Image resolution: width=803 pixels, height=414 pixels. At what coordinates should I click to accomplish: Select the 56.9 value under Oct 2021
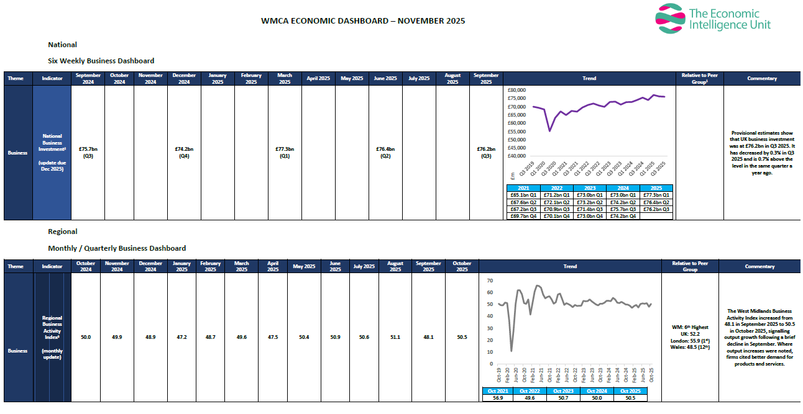pyautogui.click(x=498, y=398)
